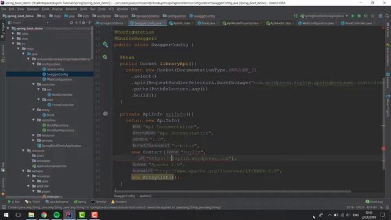Open the red Camtasia taskbar icon
The width and height of the screenshot is (391, 220).
point(95,215)
